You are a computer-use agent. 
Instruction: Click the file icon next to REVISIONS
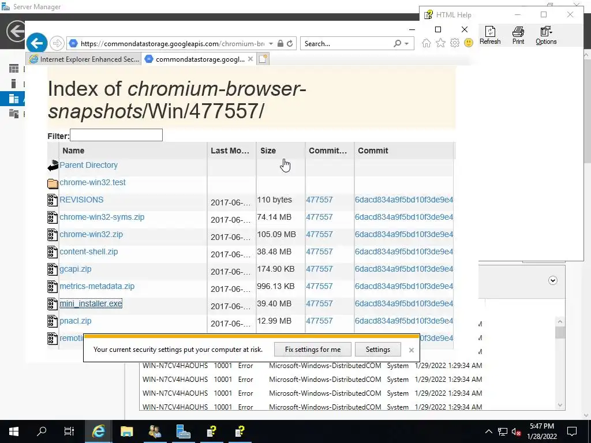(x=53, y=200)
